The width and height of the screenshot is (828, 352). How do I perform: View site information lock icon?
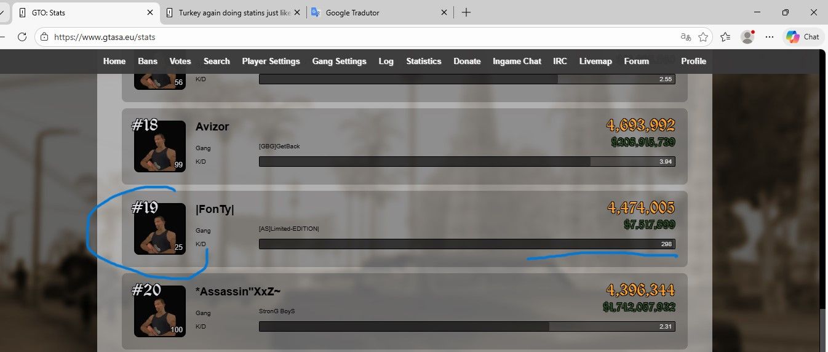[44, 37]
